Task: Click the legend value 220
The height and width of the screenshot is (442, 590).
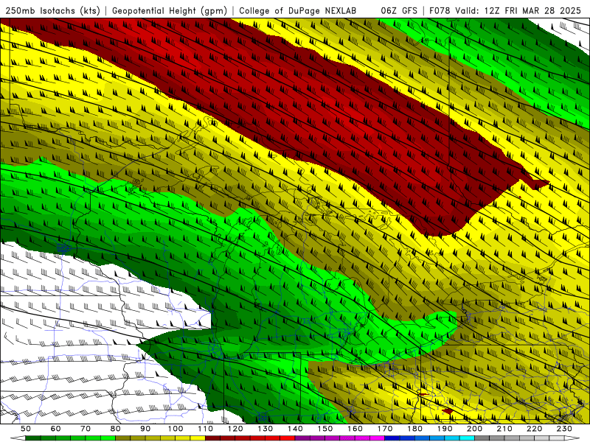Action: (x=535, y=429)
